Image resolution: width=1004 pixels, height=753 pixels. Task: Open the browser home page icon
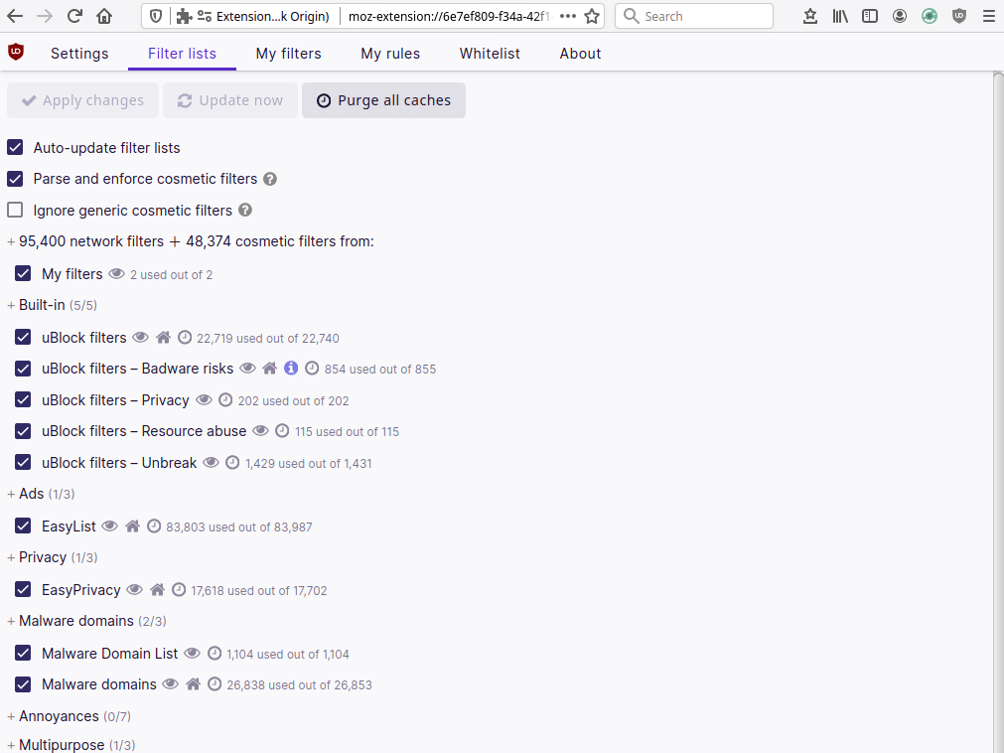[x=104, y=16]
